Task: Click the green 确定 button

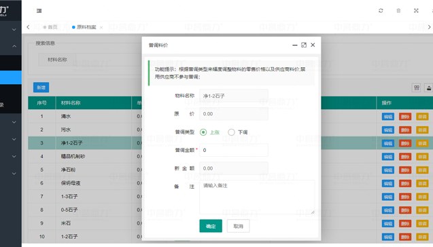Action: 211,226
